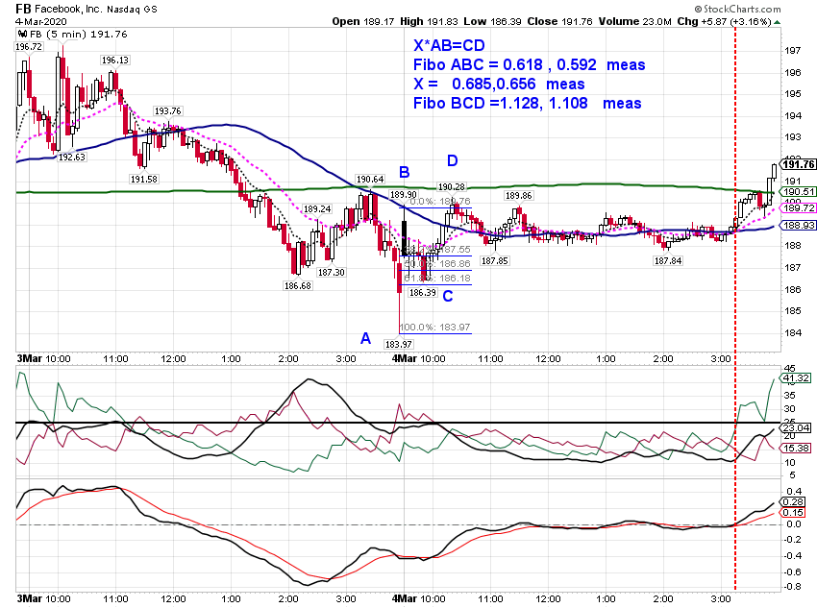Screen dimensions: 817x608
Task: Click the 0.28 MACD value label
Action: point(793,501)
